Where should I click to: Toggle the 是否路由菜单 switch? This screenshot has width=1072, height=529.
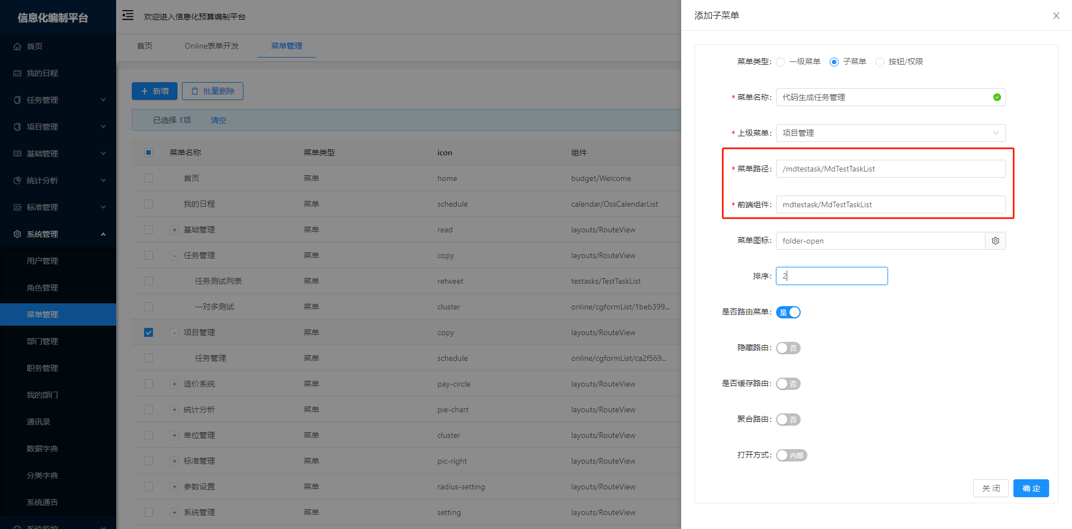(x=788, y=312)
